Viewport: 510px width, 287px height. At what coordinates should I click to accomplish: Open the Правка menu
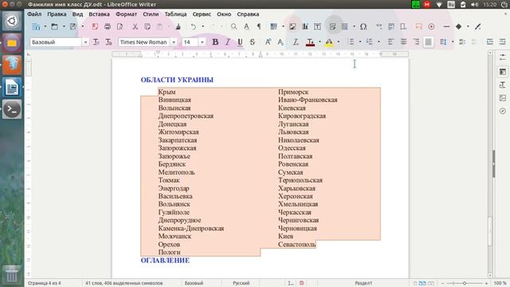click(57, 14)
